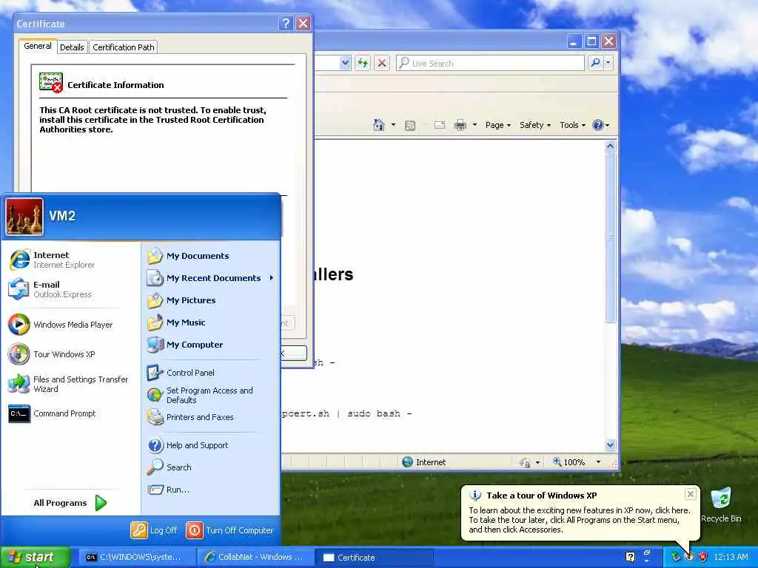Open the Print dropdown arrow
758x568 pixels.
[474, 125]
